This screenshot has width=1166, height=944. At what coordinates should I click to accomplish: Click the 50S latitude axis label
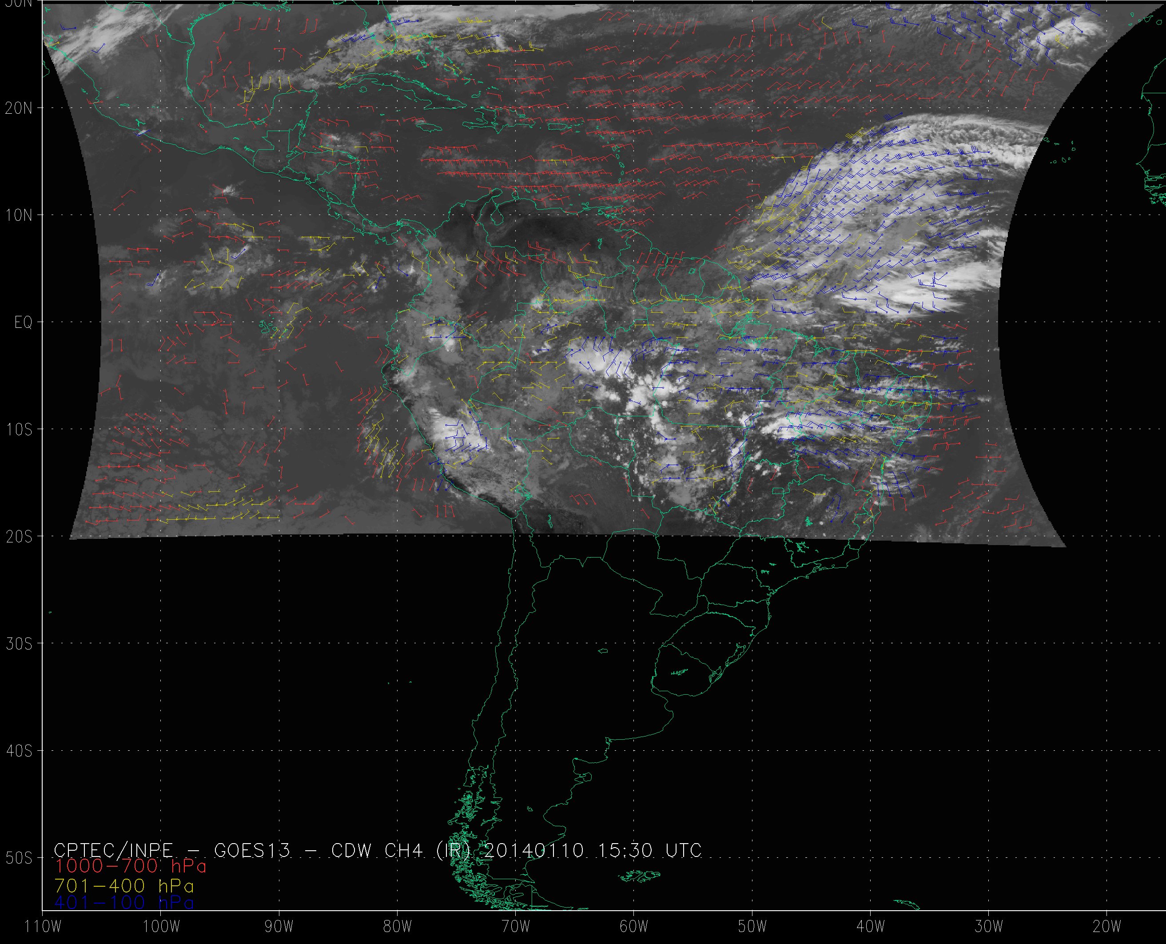click(19, 858)
